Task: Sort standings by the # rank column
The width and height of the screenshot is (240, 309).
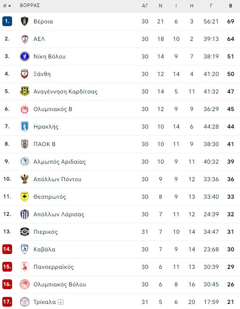Action: point(7,6)
